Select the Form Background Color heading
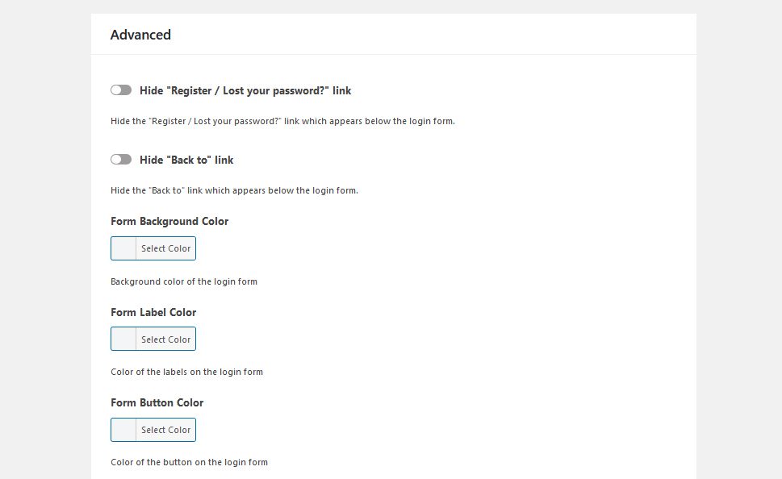The width and height of the screenshot is (782, 479). [169, 221]
